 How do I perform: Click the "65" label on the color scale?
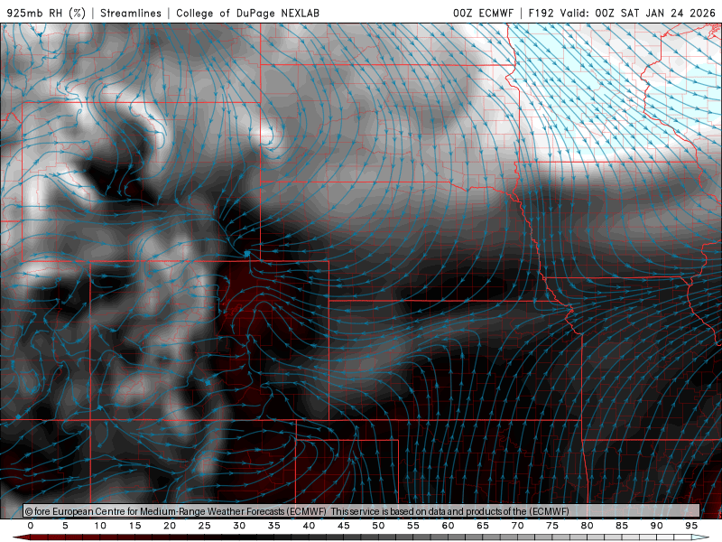coord(483,526)
